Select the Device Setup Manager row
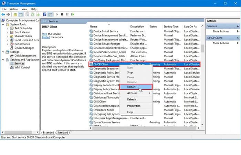 [x=144, y=44]
